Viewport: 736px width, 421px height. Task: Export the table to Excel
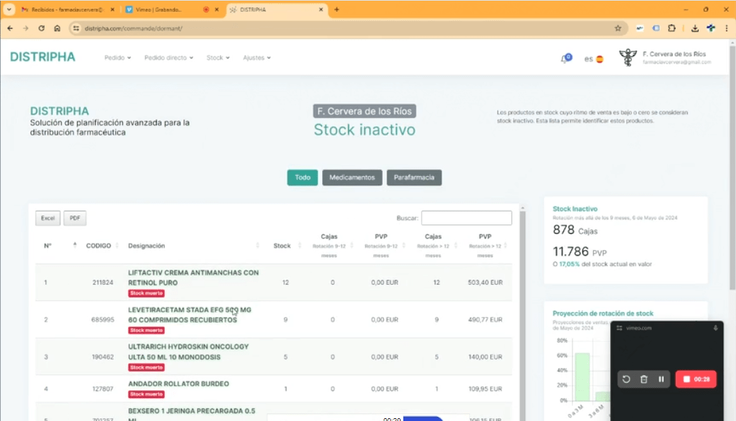coord(48,218)
